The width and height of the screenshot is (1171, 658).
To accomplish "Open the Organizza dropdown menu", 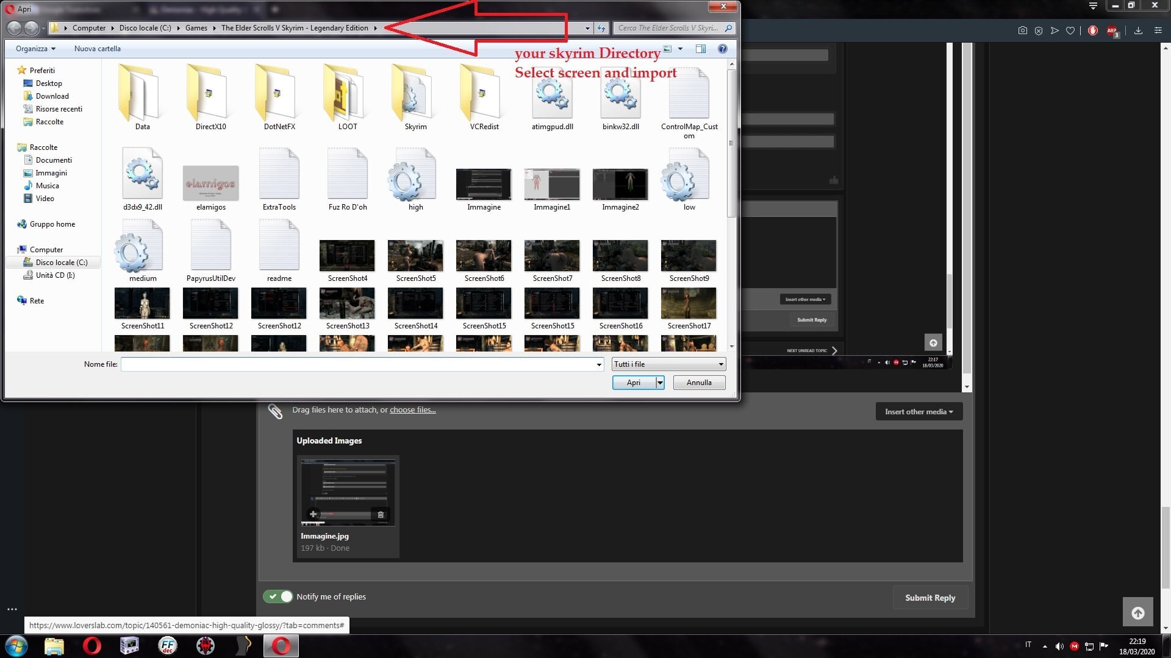I will pos(35,49).
